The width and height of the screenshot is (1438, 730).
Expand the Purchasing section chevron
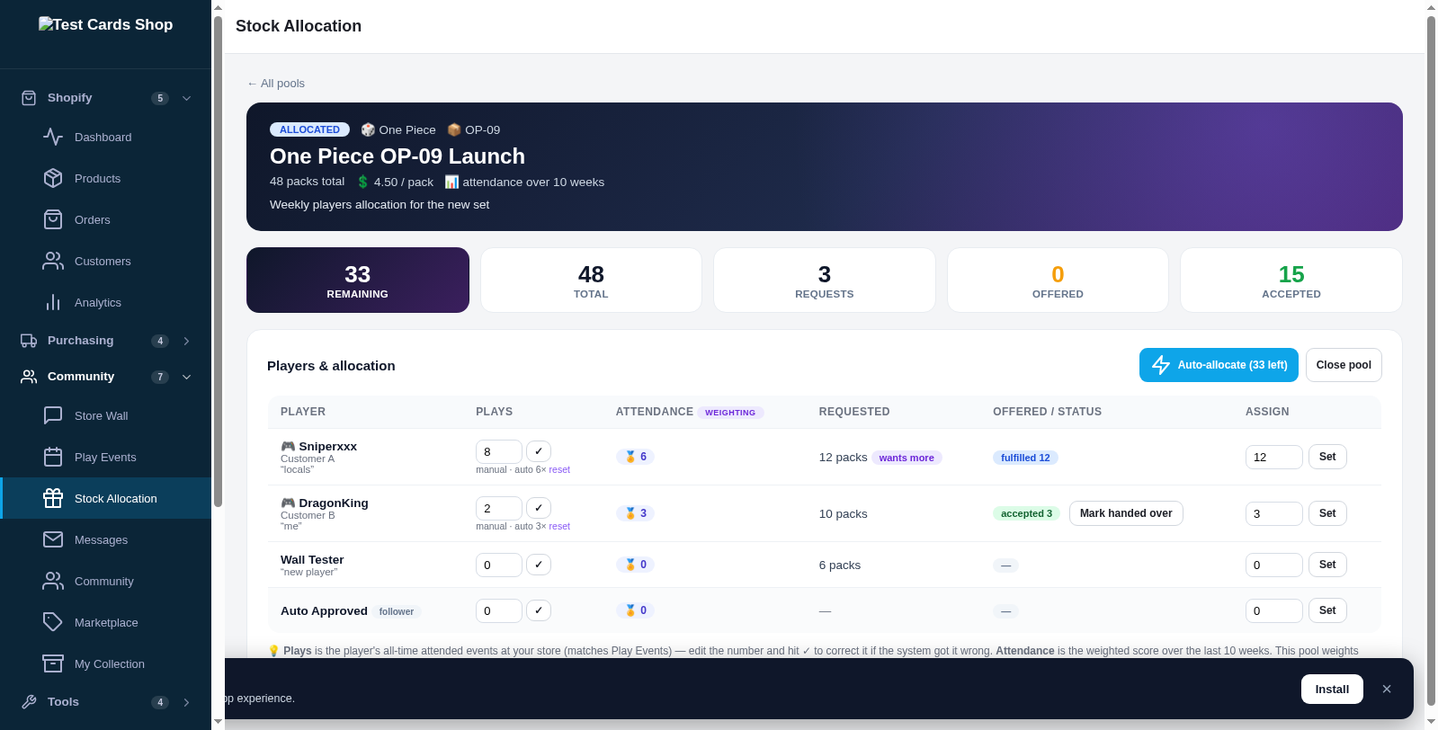pyautogui.click(x=186, y=341)
